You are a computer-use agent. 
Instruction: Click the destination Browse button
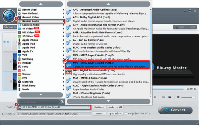(x=99, y=114)
